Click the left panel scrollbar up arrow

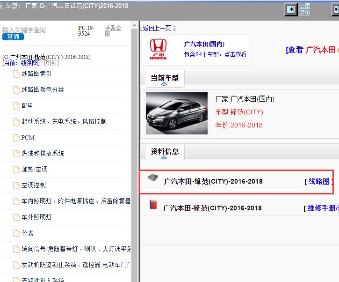[135, 25]
